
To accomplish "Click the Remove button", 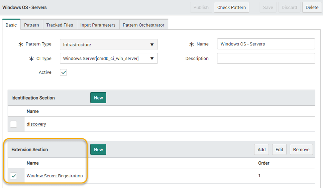I will (x=301, y=149).
